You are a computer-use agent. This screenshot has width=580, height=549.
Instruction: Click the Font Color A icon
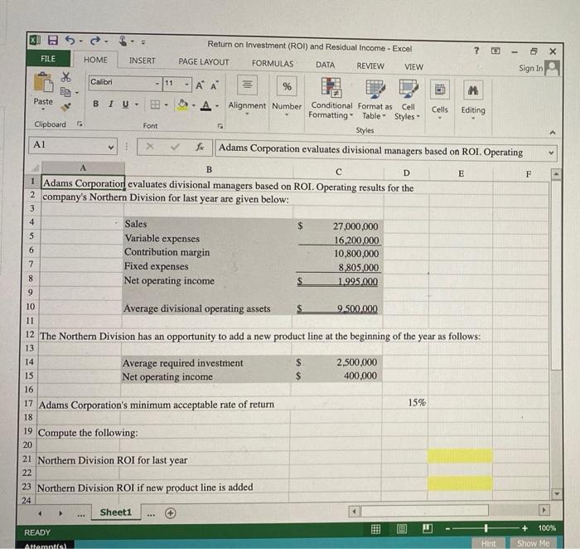point(206,106)
